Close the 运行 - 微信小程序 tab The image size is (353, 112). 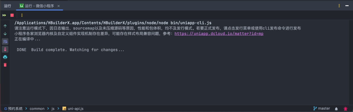59,6
